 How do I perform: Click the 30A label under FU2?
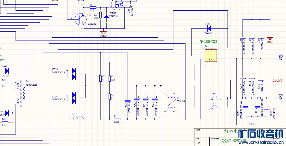coord(211,99)
